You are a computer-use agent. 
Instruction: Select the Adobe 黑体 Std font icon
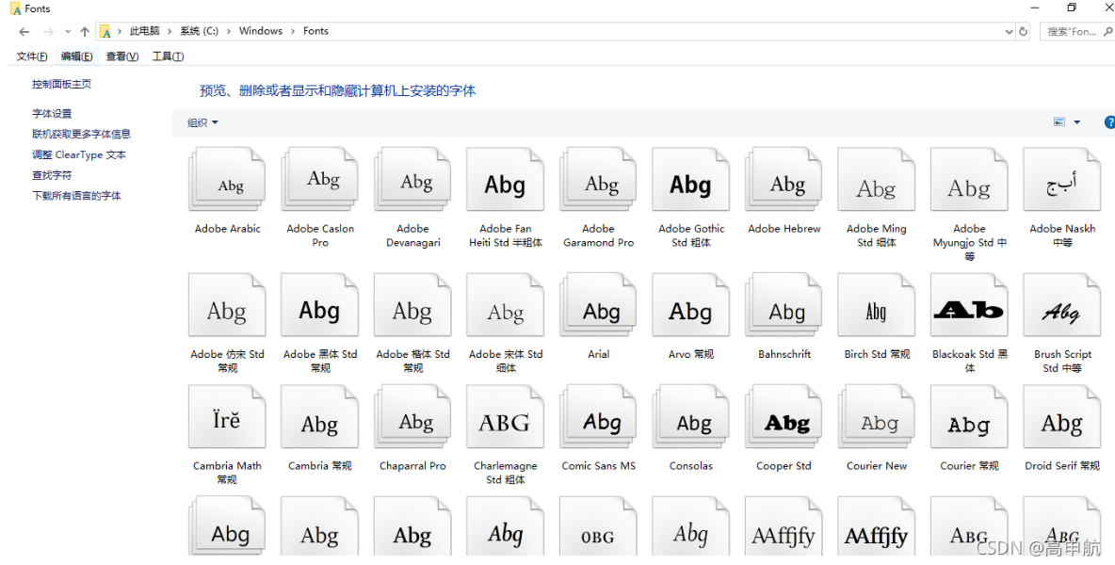(x=320, y=305)
